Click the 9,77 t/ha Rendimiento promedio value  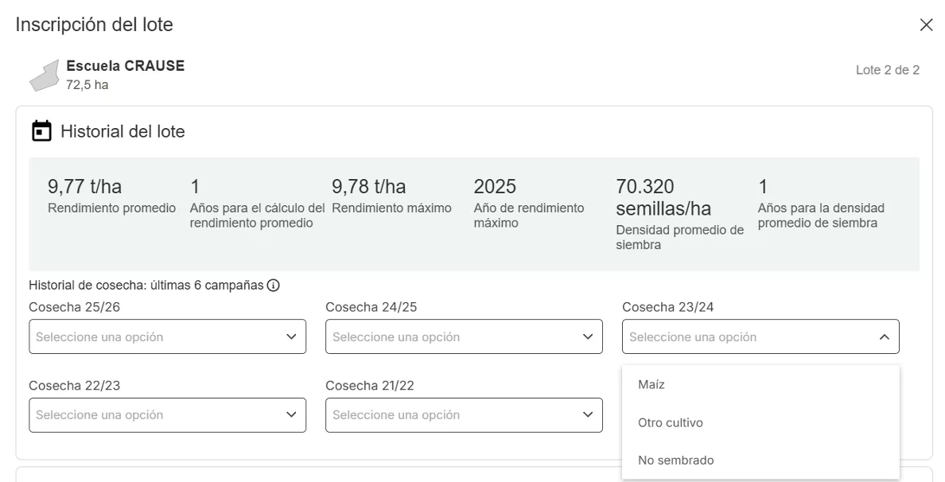pos(85,187)
